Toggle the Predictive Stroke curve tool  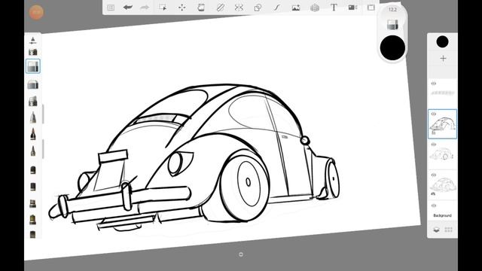(x=276, y=8)
